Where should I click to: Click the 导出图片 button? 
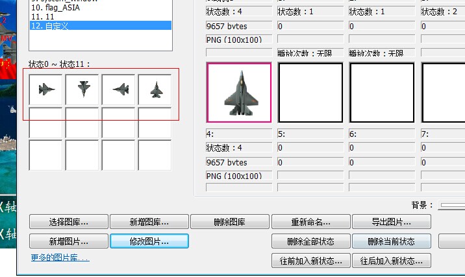[391, 222]
